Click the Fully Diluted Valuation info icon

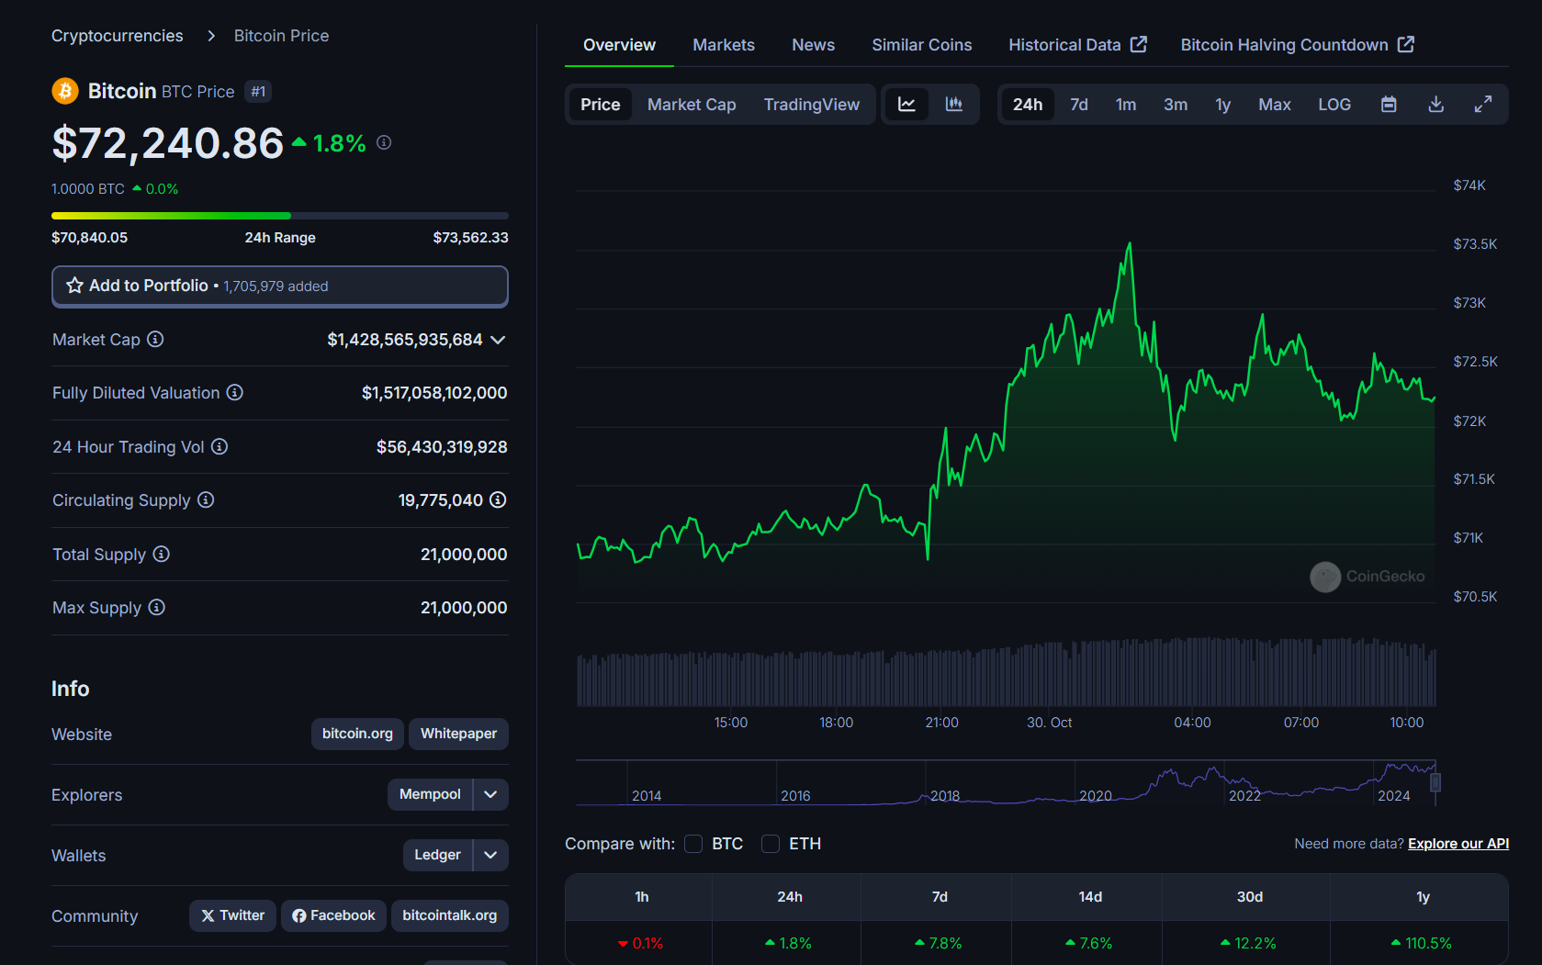pos(235,393)
